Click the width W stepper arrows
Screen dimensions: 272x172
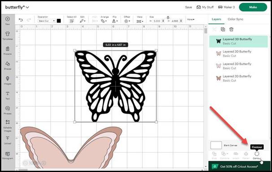click(x=163, y=21)
